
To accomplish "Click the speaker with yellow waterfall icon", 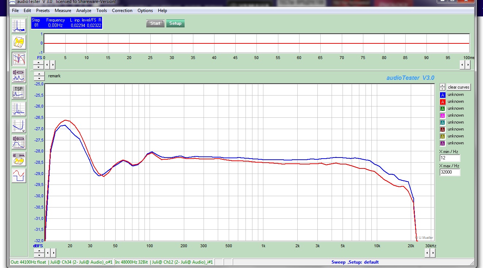I will pos(19,159).
